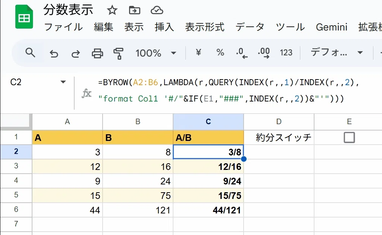Select column A header
The height and width of the screenshot is (235, 382).
click(x=67, y=122)
